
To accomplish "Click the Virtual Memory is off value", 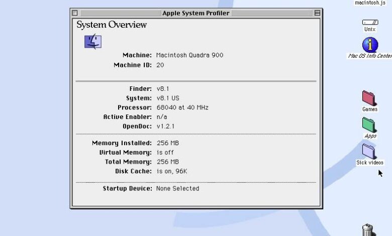I will [x=165, y=152].
